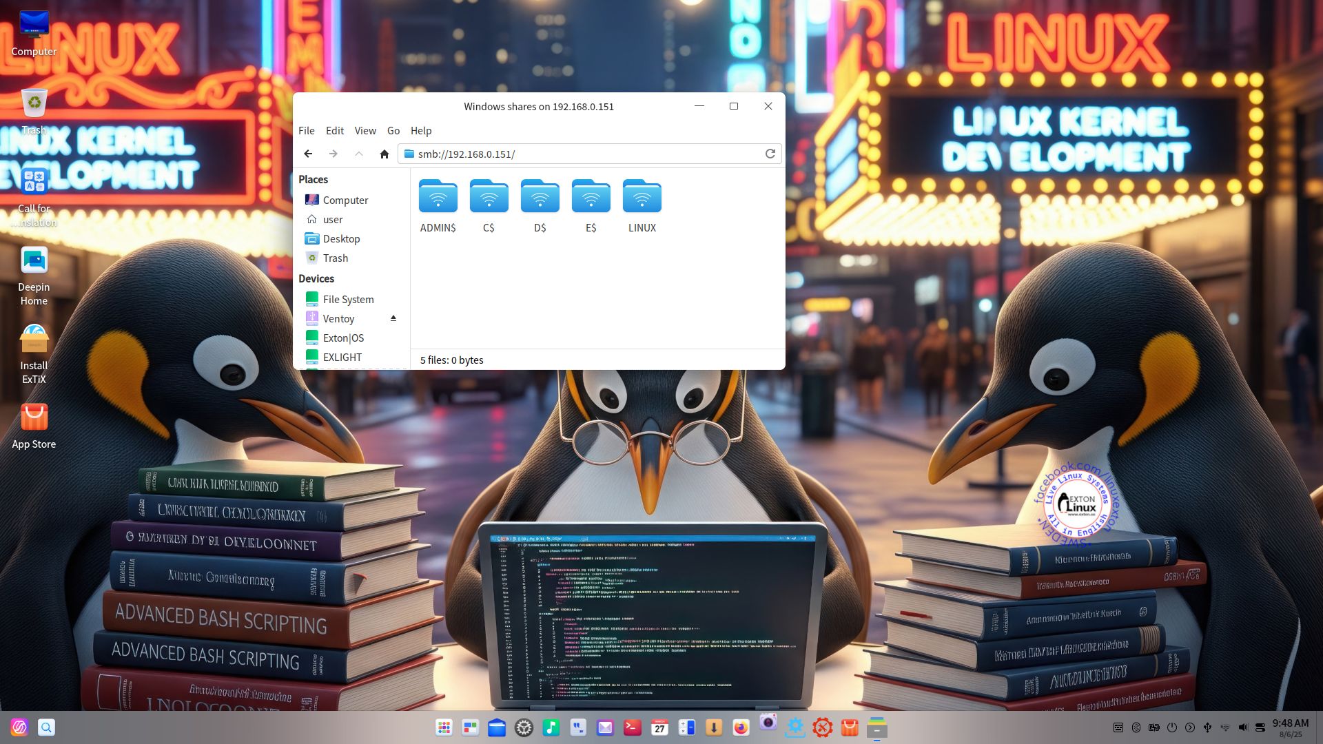
Task: Open the View menu
Action: pos(365,131)
